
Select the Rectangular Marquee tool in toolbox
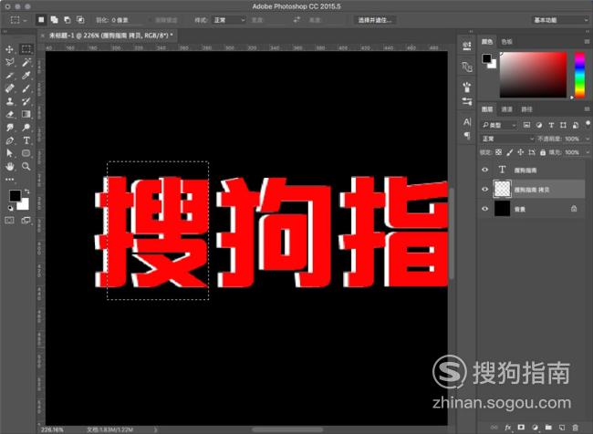[26, 49]
